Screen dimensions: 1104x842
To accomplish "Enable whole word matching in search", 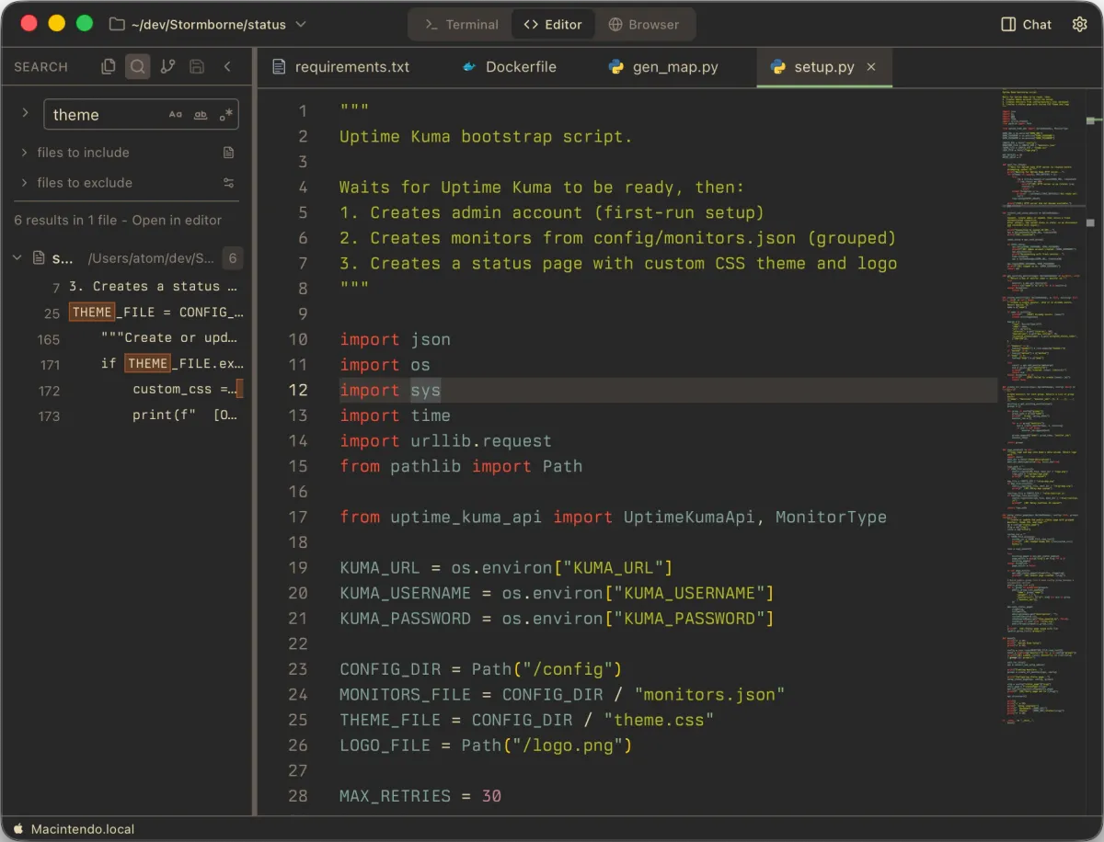I will [200, 114].
